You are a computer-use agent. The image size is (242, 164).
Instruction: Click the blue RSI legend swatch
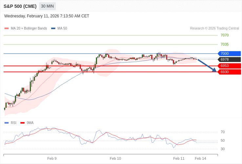pyautogui.click(x=7, y=123)
